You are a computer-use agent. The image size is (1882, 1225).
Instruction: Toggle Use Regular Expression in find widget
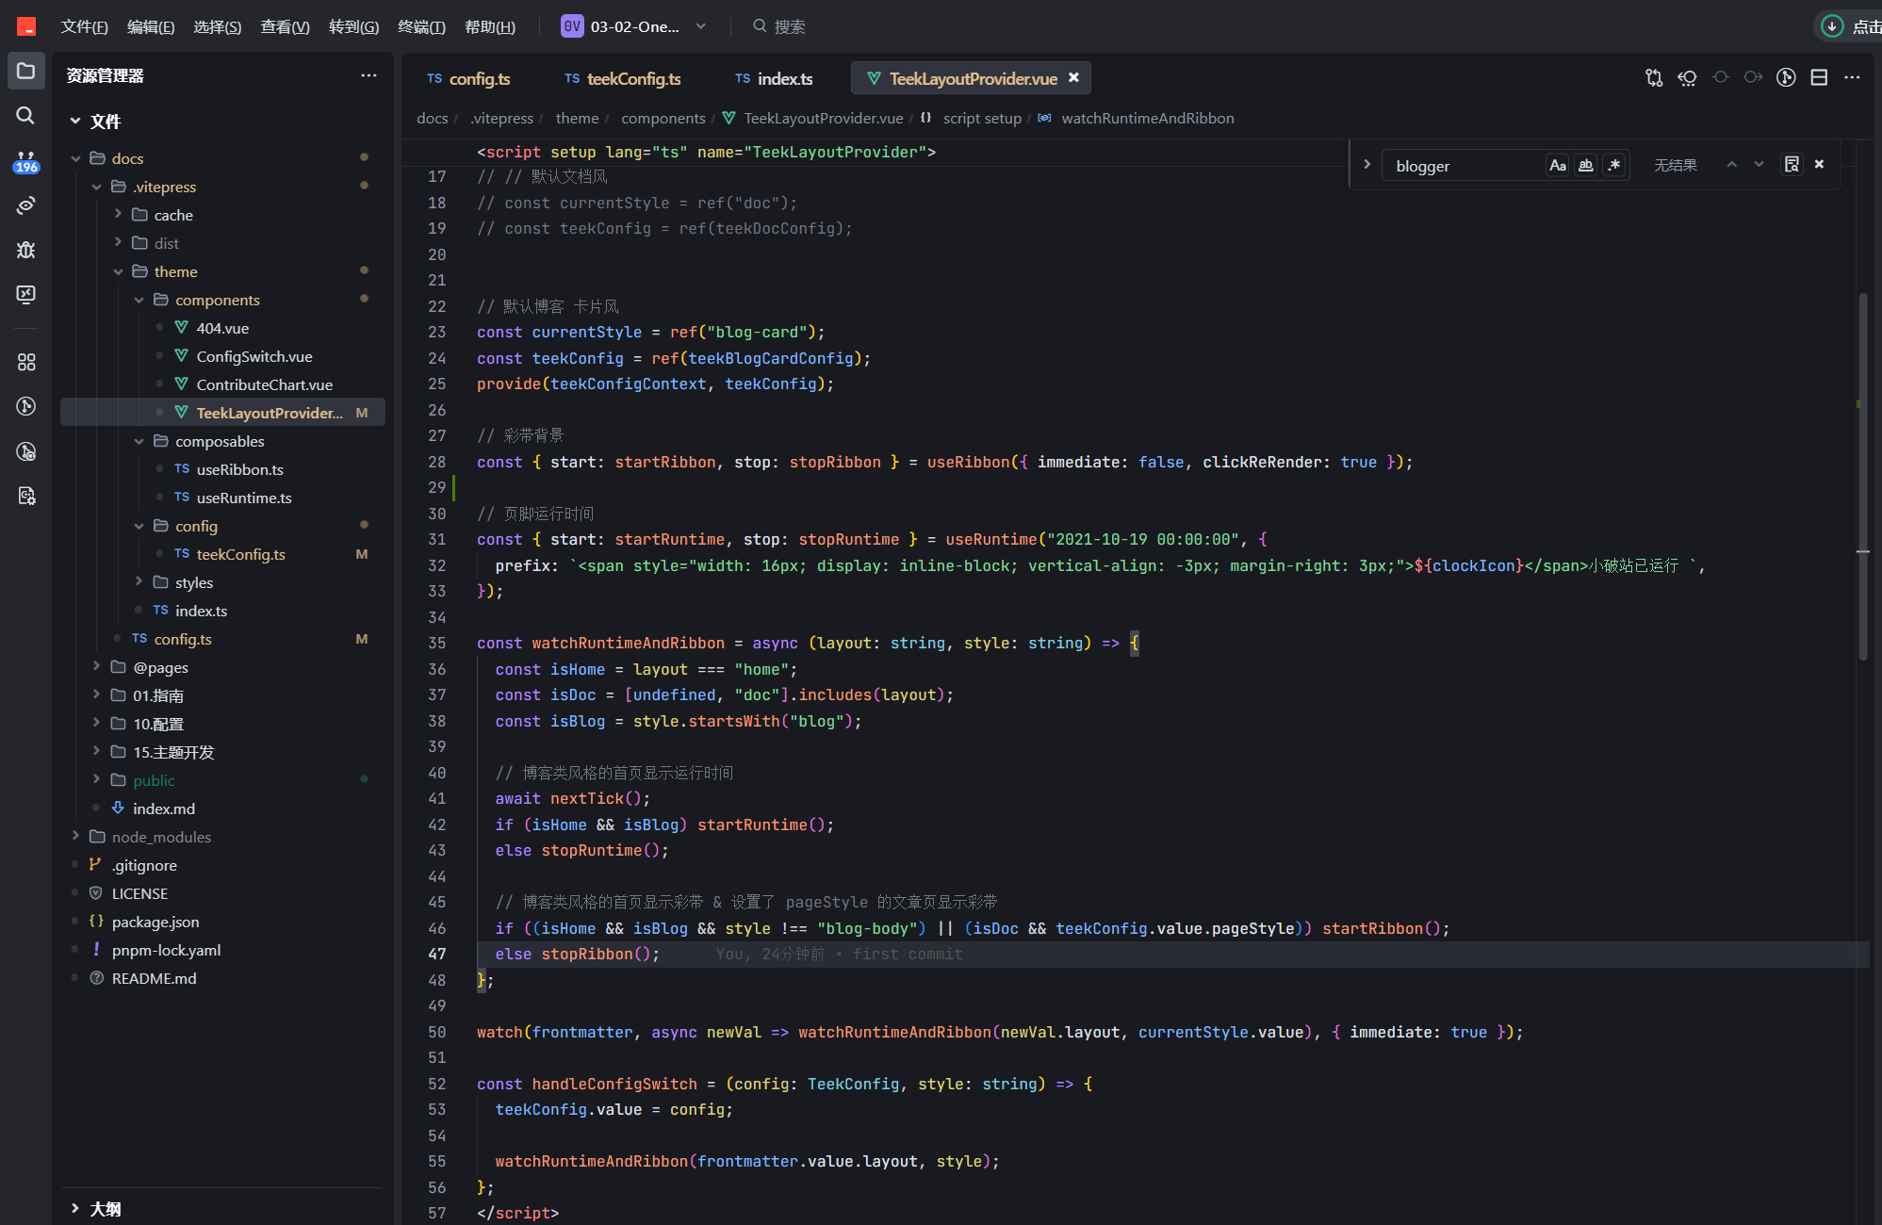pyautogui.click(x=1614, y=166)
